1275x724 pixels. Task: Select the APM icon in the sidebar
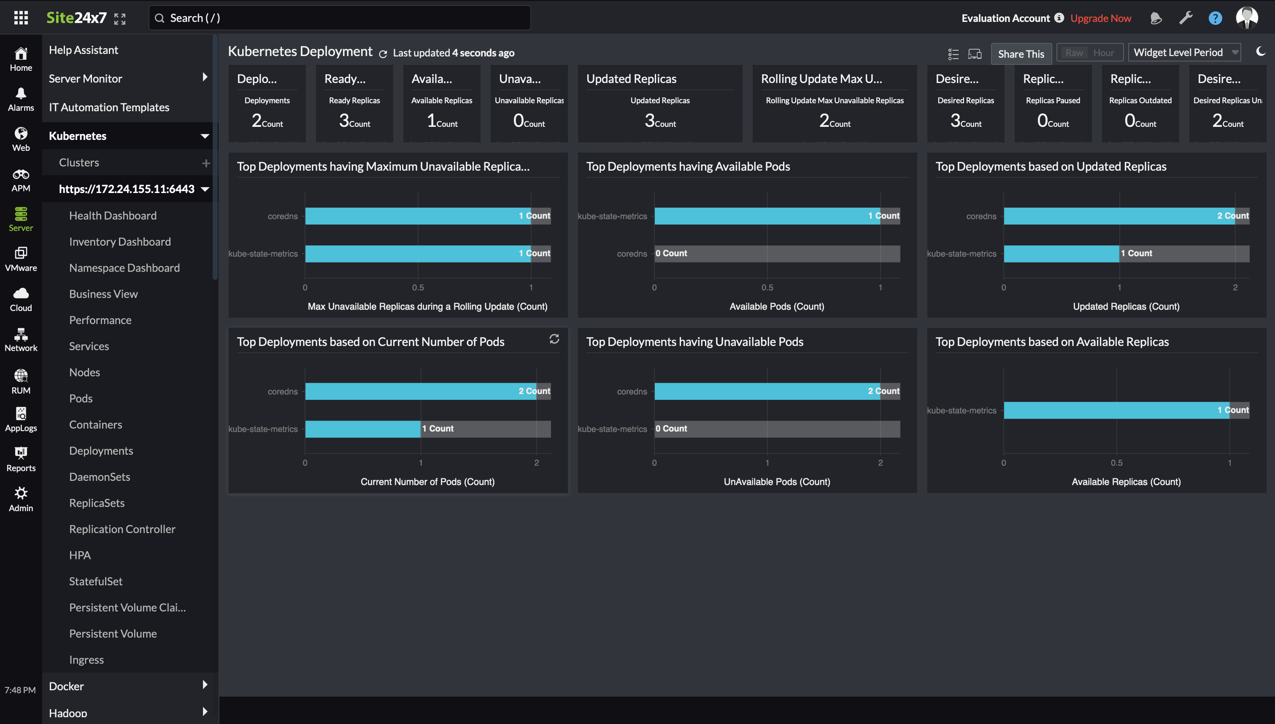coord(20,180)
